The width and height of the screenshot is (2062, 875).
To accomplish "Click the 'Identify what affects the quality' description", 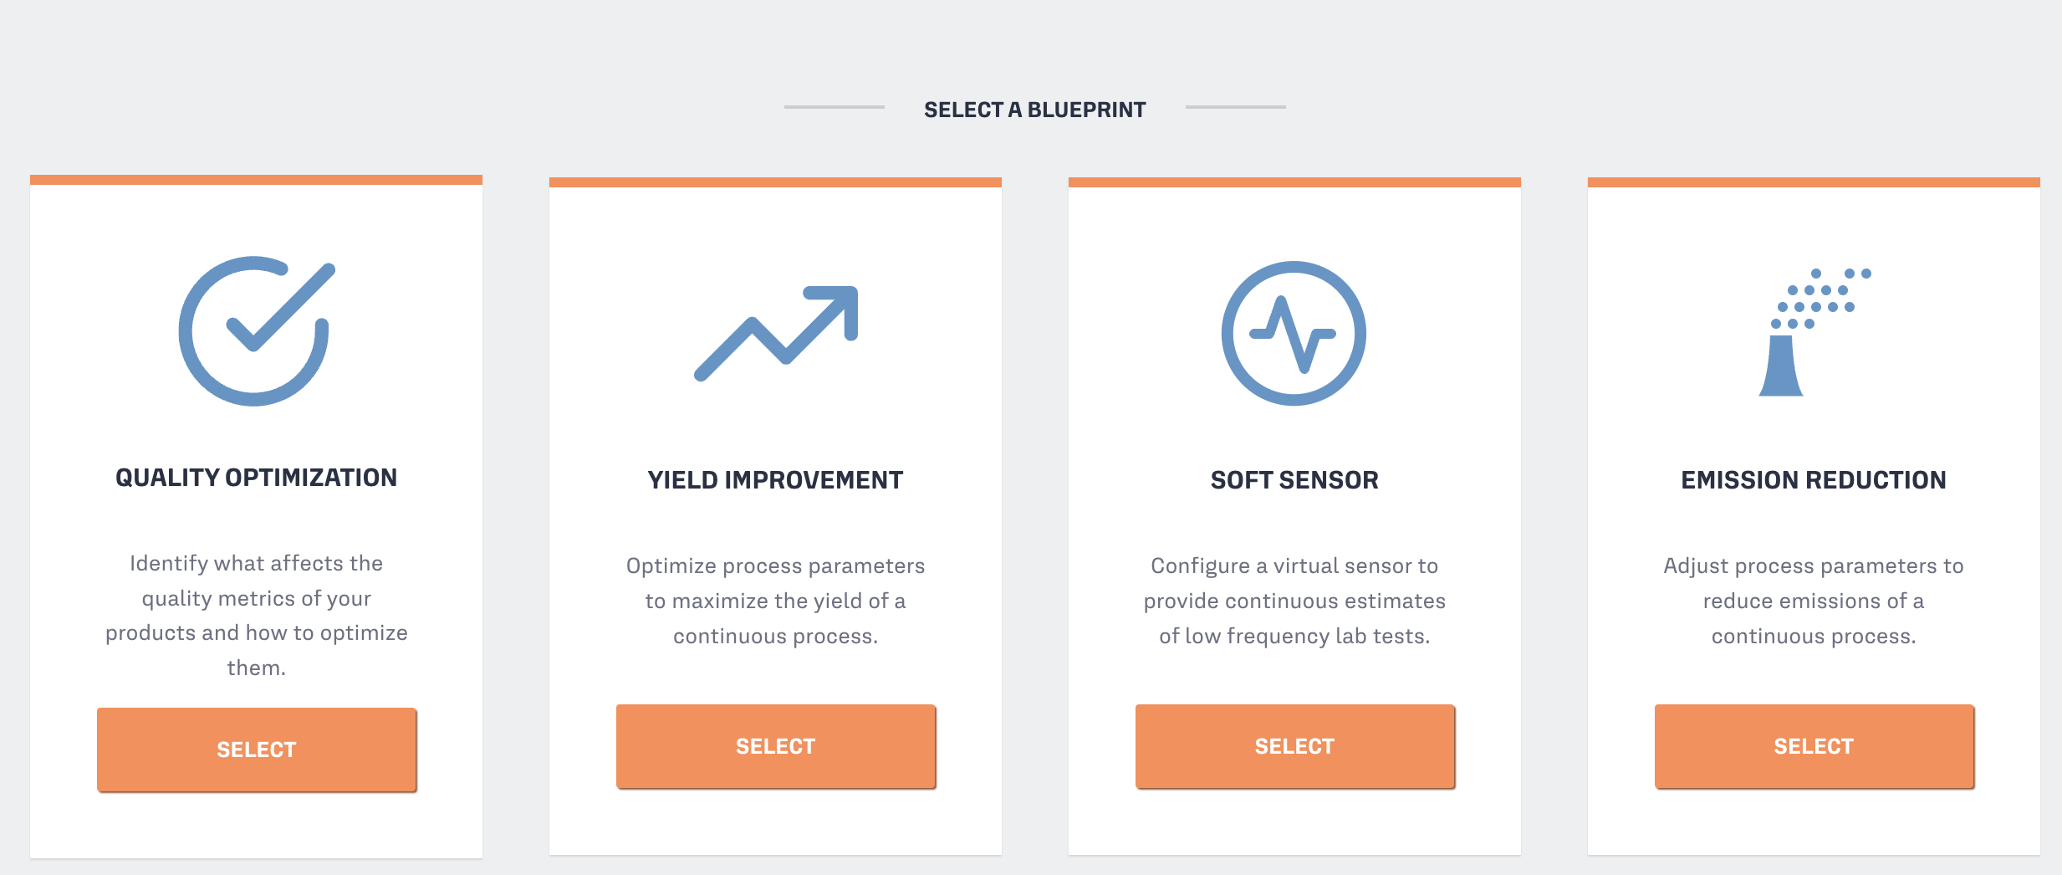I will (x=256, y=615).
